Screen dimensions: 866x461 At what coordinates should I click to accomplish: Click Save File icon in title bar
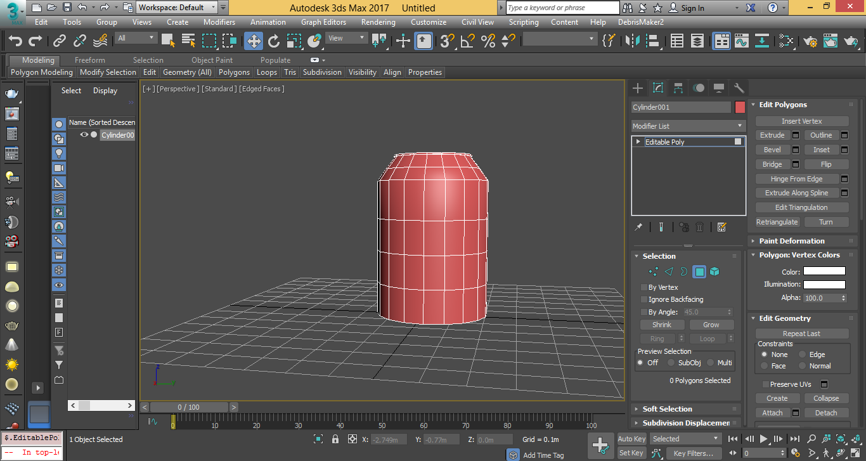67,8
